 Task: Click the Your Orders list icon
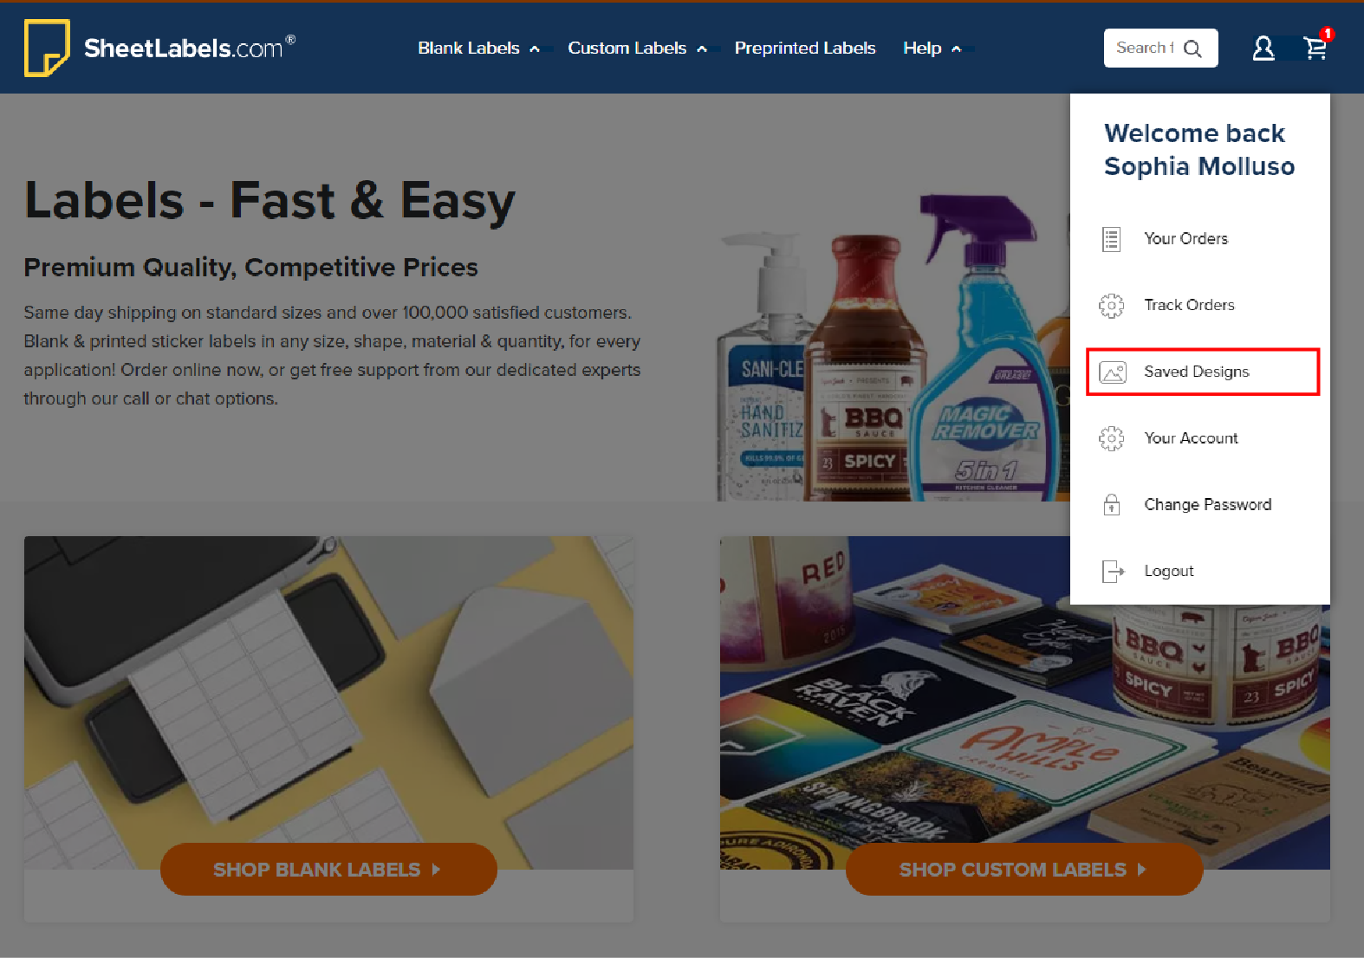click(x=1111, y=238)
